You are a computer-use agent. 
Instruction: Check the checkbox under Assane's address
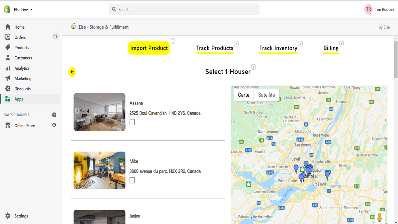click(132, 122)
